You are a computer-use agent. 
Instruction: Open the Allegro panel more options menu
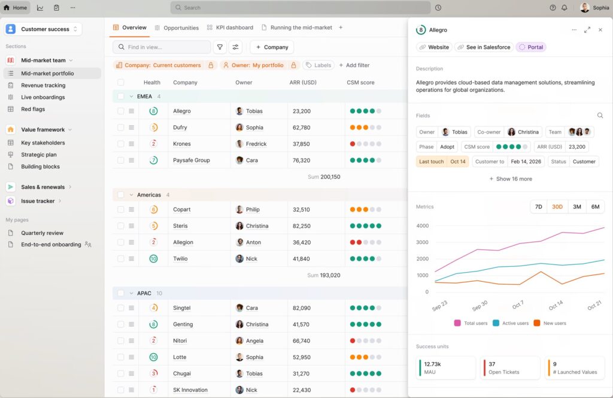(574, 30)
